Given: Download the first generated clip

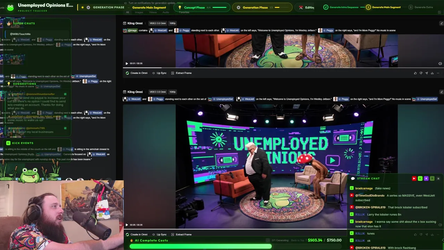Looking at the screenshot, I should point(432,73).
